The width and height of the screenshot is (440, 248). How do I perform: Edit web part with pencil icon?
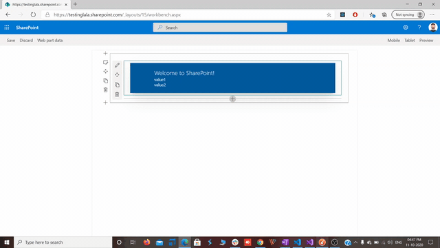117,65
